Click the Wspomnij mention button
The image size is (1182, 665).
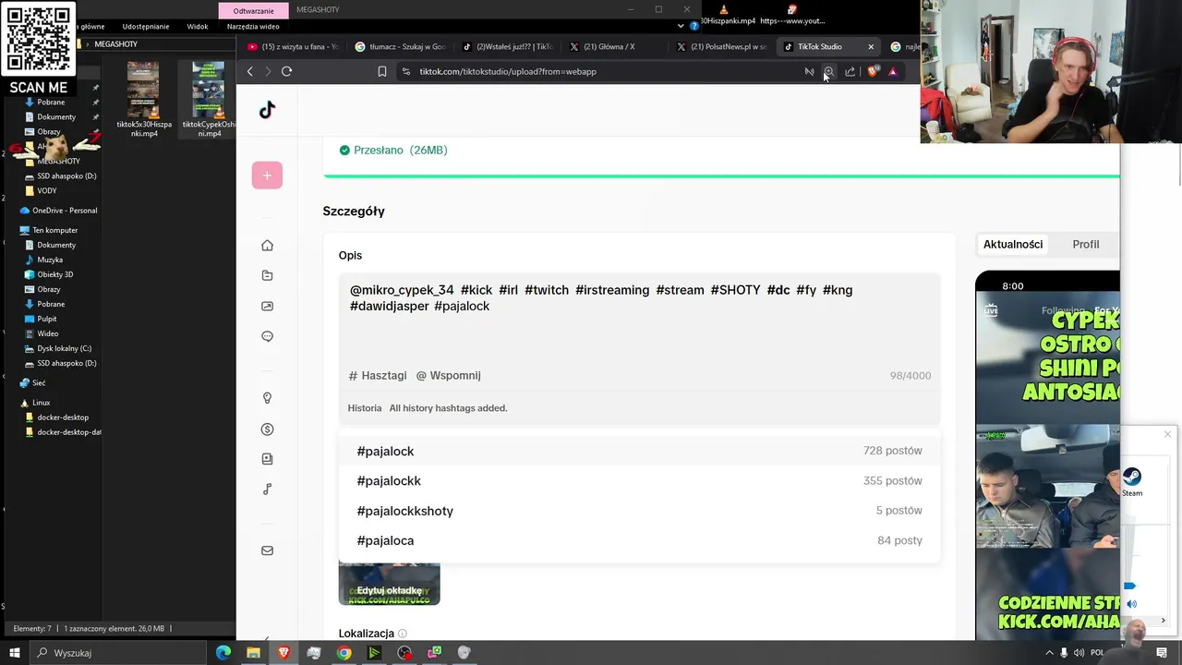448,376
